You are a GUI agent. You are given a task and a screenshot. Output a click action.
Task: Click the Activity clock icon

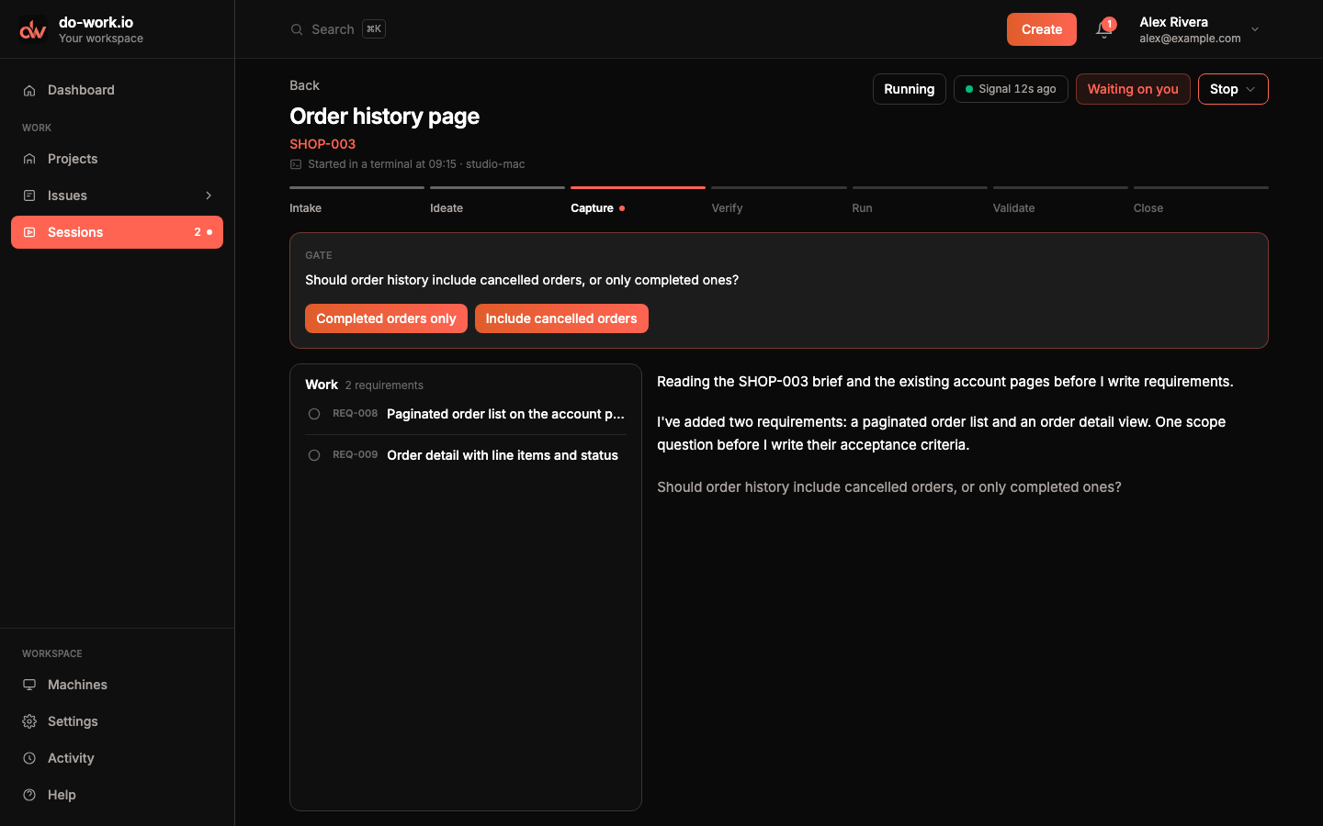point(29,758)
